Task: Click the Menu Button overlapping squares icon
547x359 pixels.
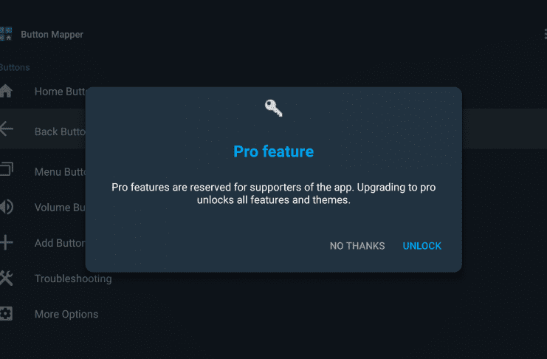Action: coord(7,168)
